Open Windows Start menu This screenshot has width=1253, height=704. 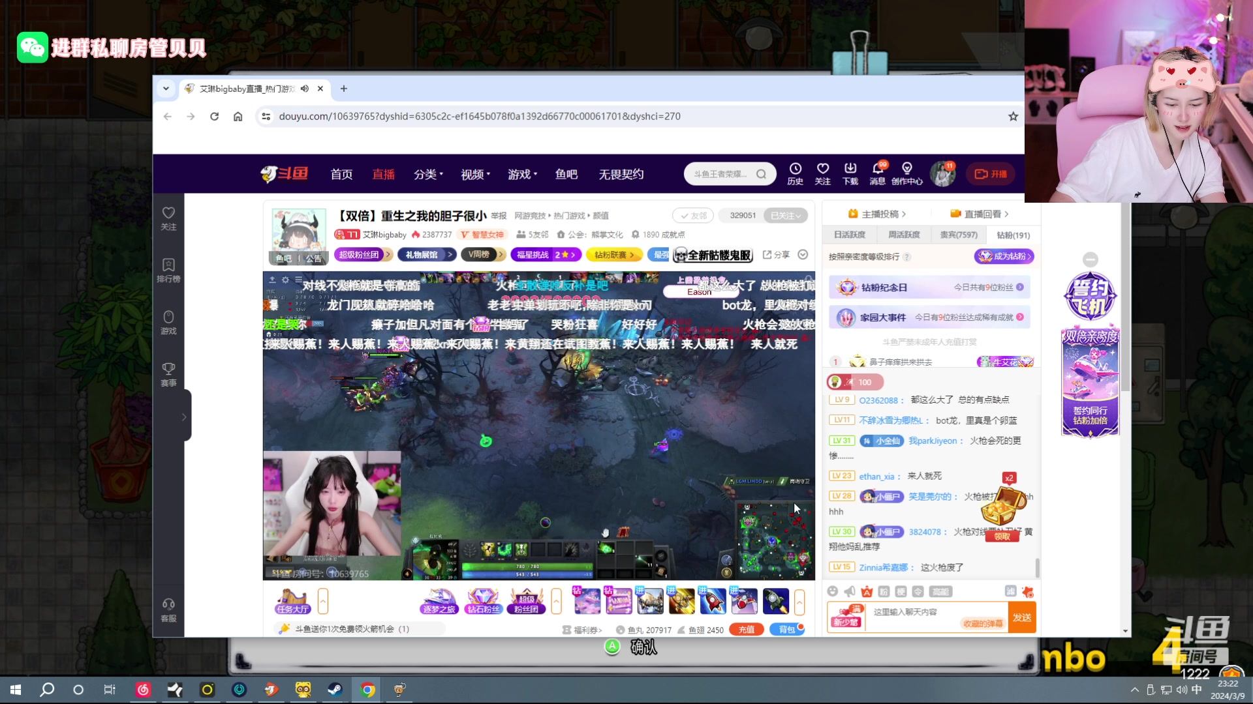(16, 690)
